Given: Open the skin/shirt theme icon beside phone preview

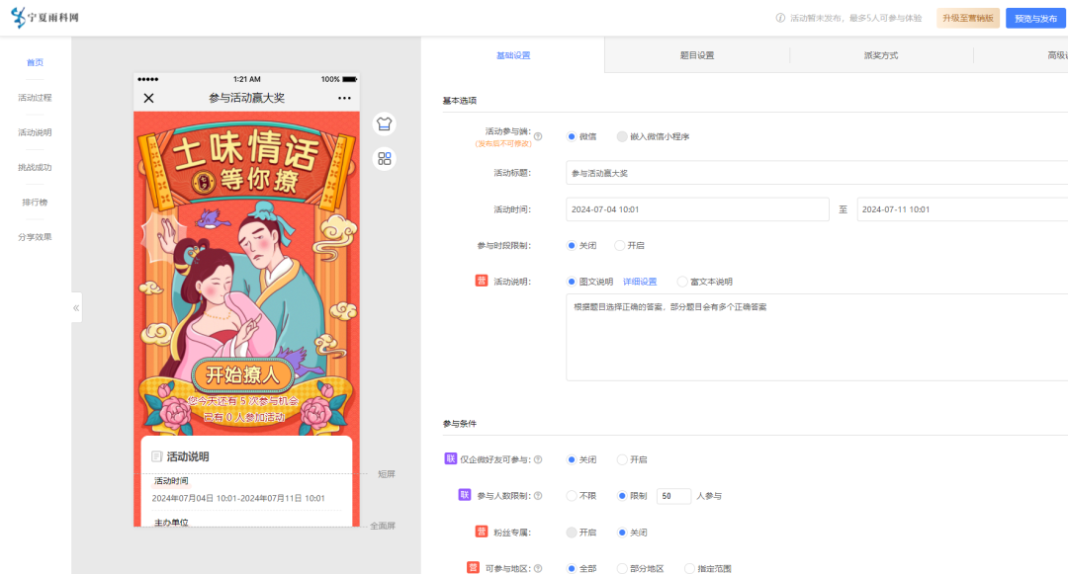Looking at the screenshot, I should tap(384, 123).
